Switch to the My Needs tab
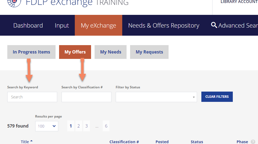 coord(111,52)
